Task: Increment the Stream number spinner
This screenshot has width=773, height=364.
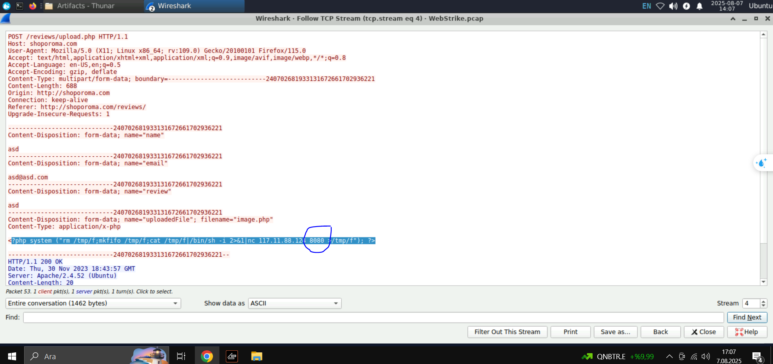Action: pyautogui.click(x=763, y=301)
